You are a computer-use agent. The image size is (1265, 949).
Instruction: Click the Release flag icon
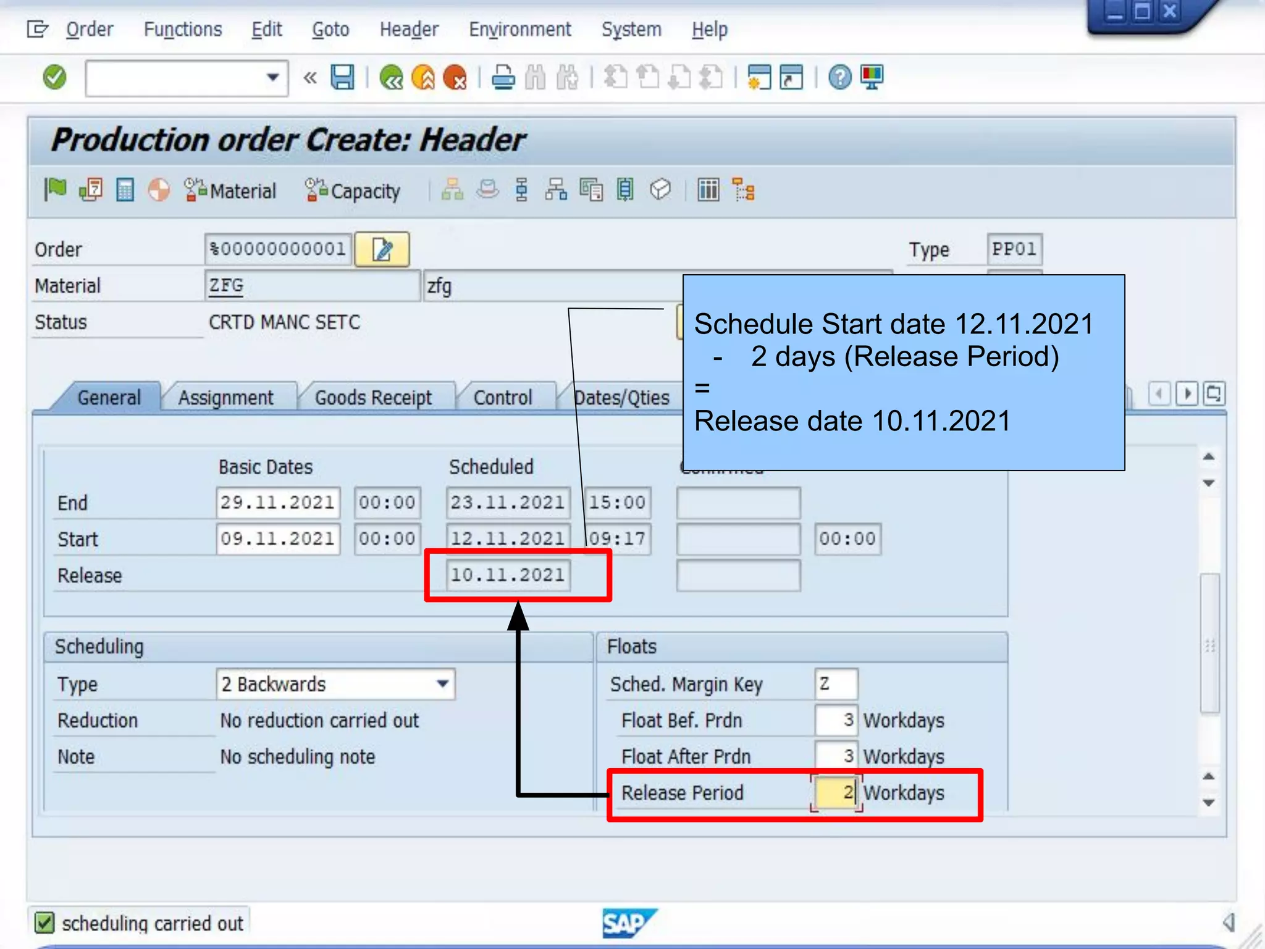point(55,190)
